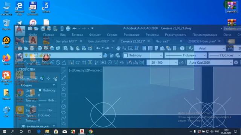241x135 pixels.
Task: Open the Вставка menu
Action: point(77,35)
